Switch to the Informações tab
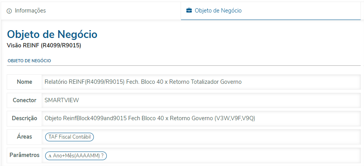This screenshot has height=166, width=364. point(30,11)
